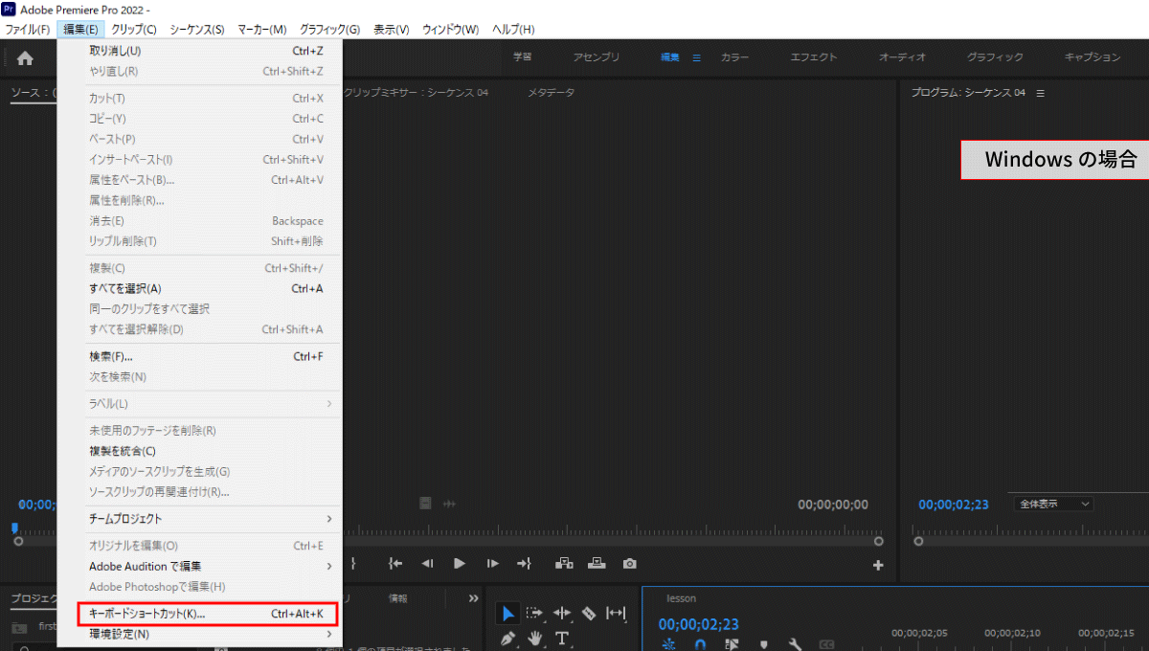The width and height of the screenshot is (1149, 651).
Task: Open キーボードショートカット from the Edit menu
Action: coord(209,614)
